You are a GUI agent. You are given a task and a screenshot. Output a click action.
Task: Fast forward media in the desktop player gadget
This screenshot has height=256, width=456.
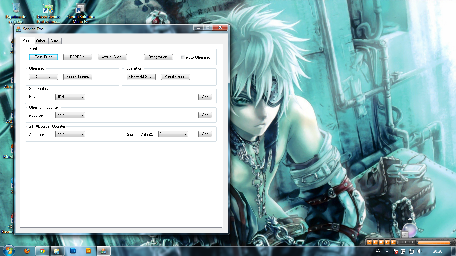(x=393, y=242)
